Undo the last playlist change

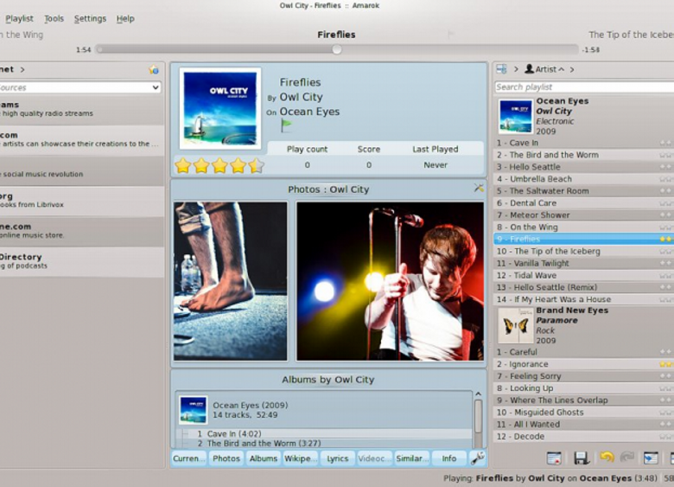pyautogui.click(x=607, y=457)
